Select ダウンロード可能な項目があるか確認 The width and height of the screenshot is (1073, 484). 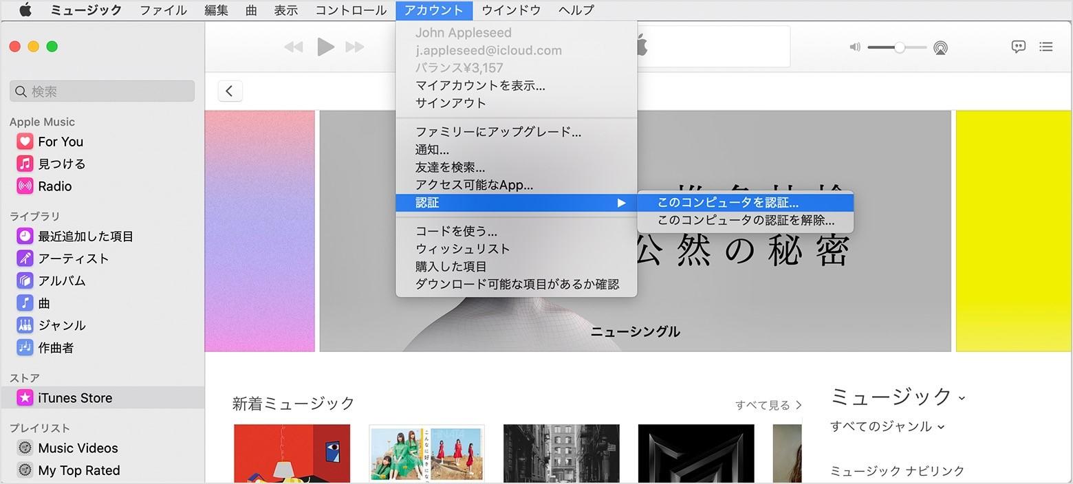pyautogui.click(x=517, y=284)
